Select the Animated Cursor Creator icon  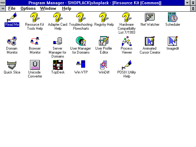pyautogui.click(x=150, y=41)
